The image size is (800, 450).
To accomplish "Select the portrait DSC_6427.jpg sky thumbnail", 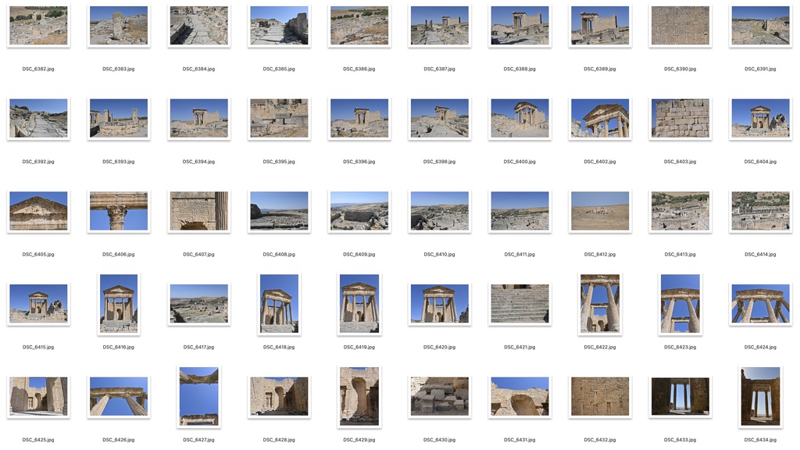I will point(199,396).
